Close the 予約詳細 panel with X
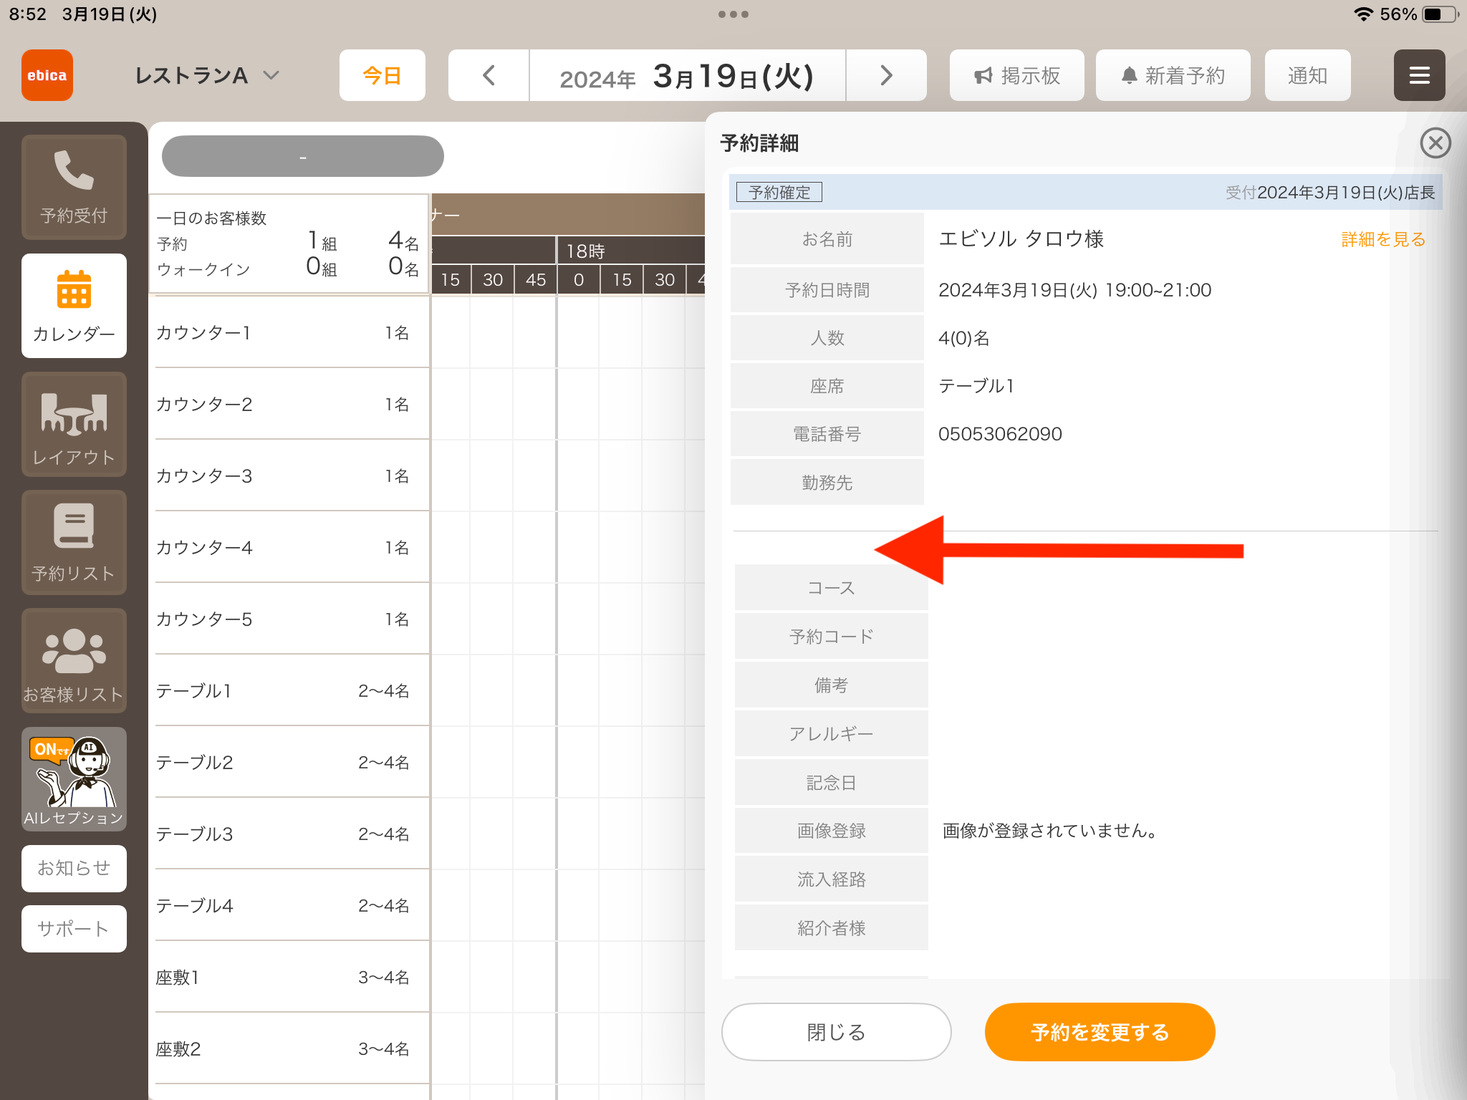This screenshot has width=1467, height=1100. coord(1435,143)
